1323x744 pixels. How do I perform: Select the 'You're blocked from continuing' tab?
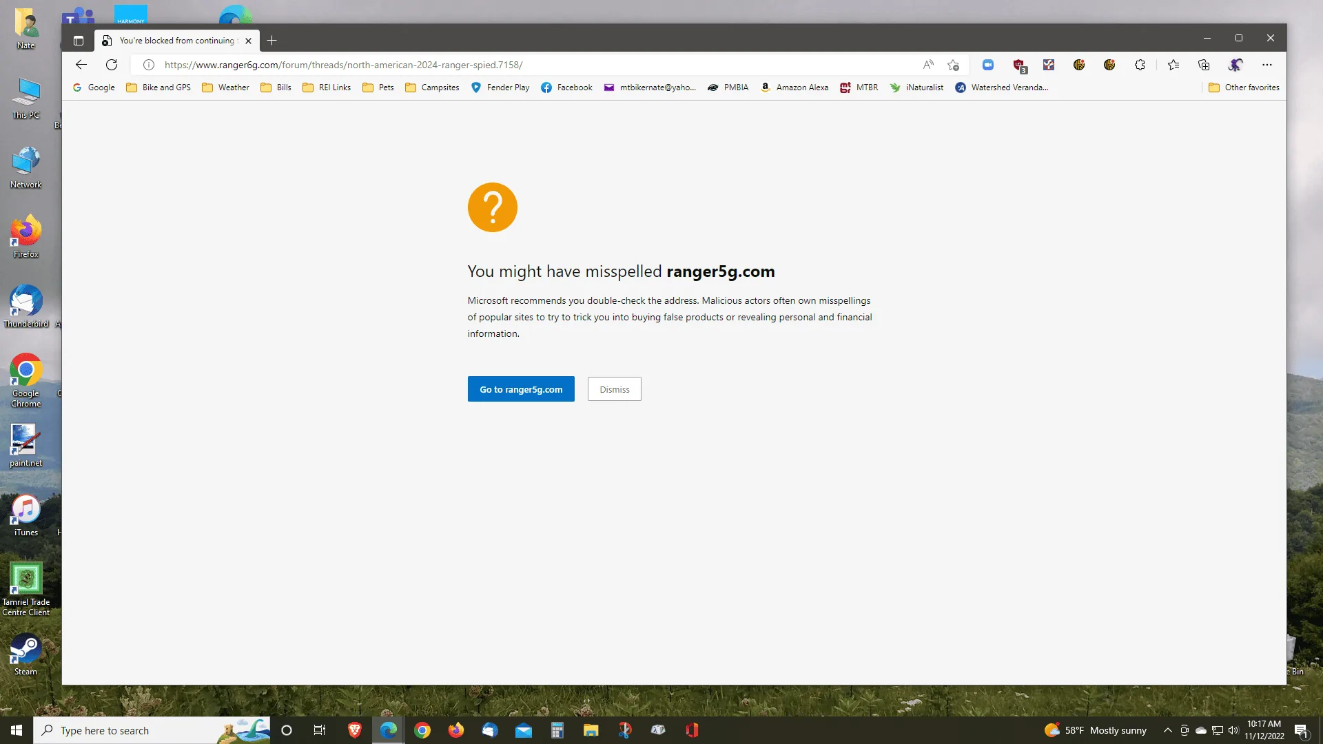177,41
